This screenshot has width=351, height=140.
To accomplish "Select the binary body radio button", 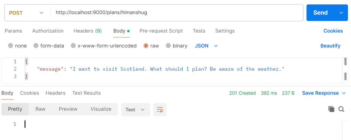I will 168,46.
